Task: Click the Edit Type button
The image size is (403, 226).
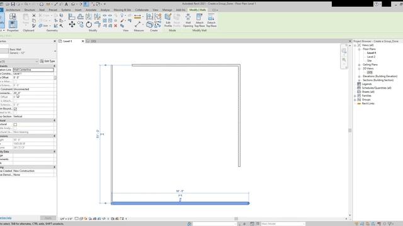Action: pyautogui.click(x=48, y=62)
